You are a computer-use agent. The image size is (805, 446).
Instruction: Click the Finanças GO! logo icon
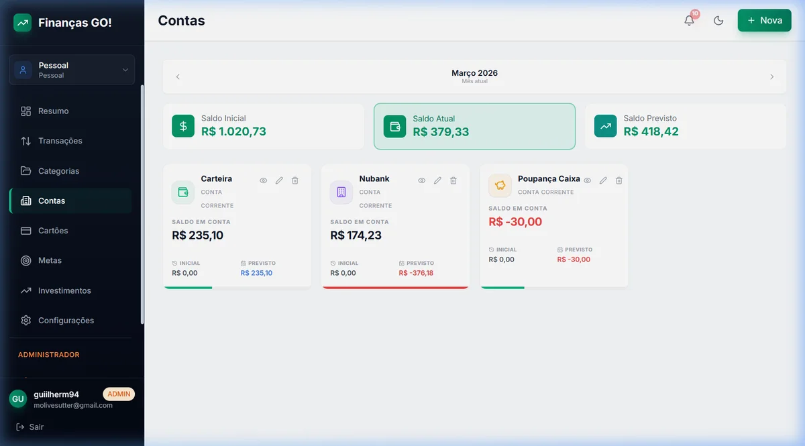point(23,23)
